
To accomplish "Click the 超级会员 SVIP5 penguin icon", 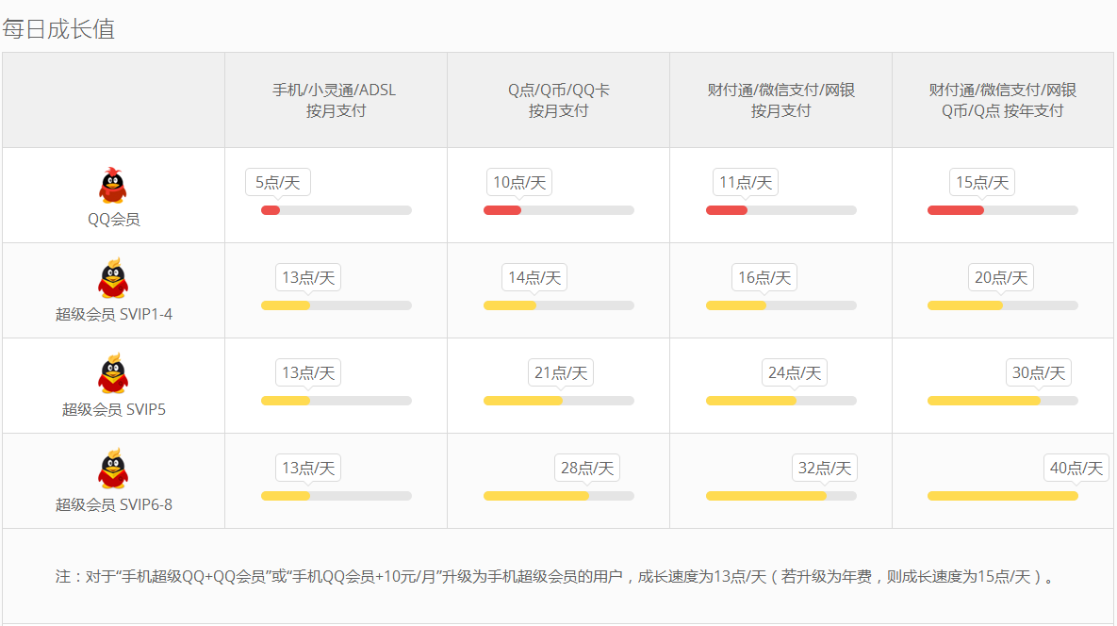I will coord(113,374).
